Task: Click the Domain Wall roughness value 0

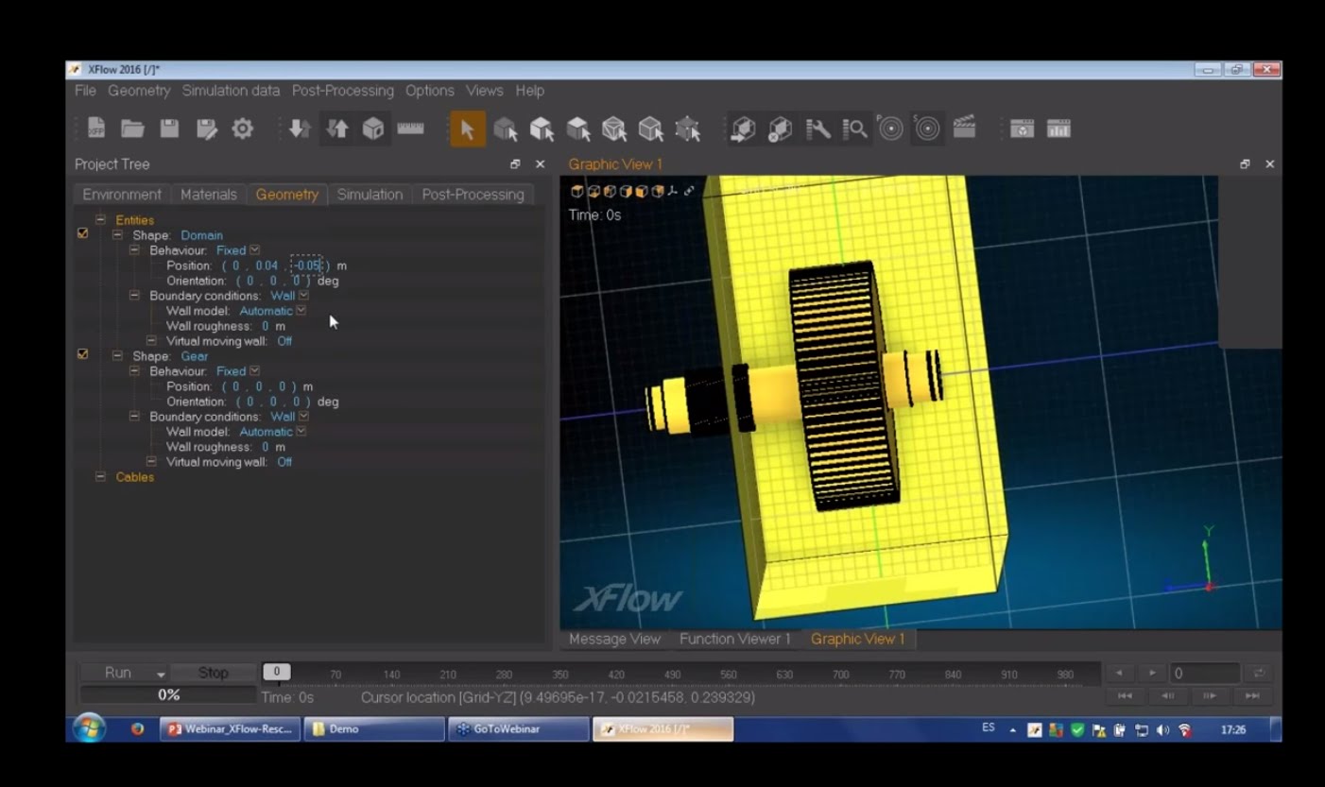Action: pyautogui.click(x=267, y=326)
